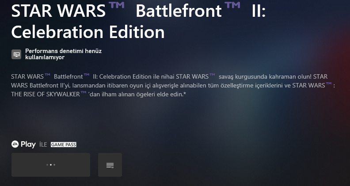350x186 pixels.
Task: Click the 'Celebration Edition' title line
Action: (88, 32)
